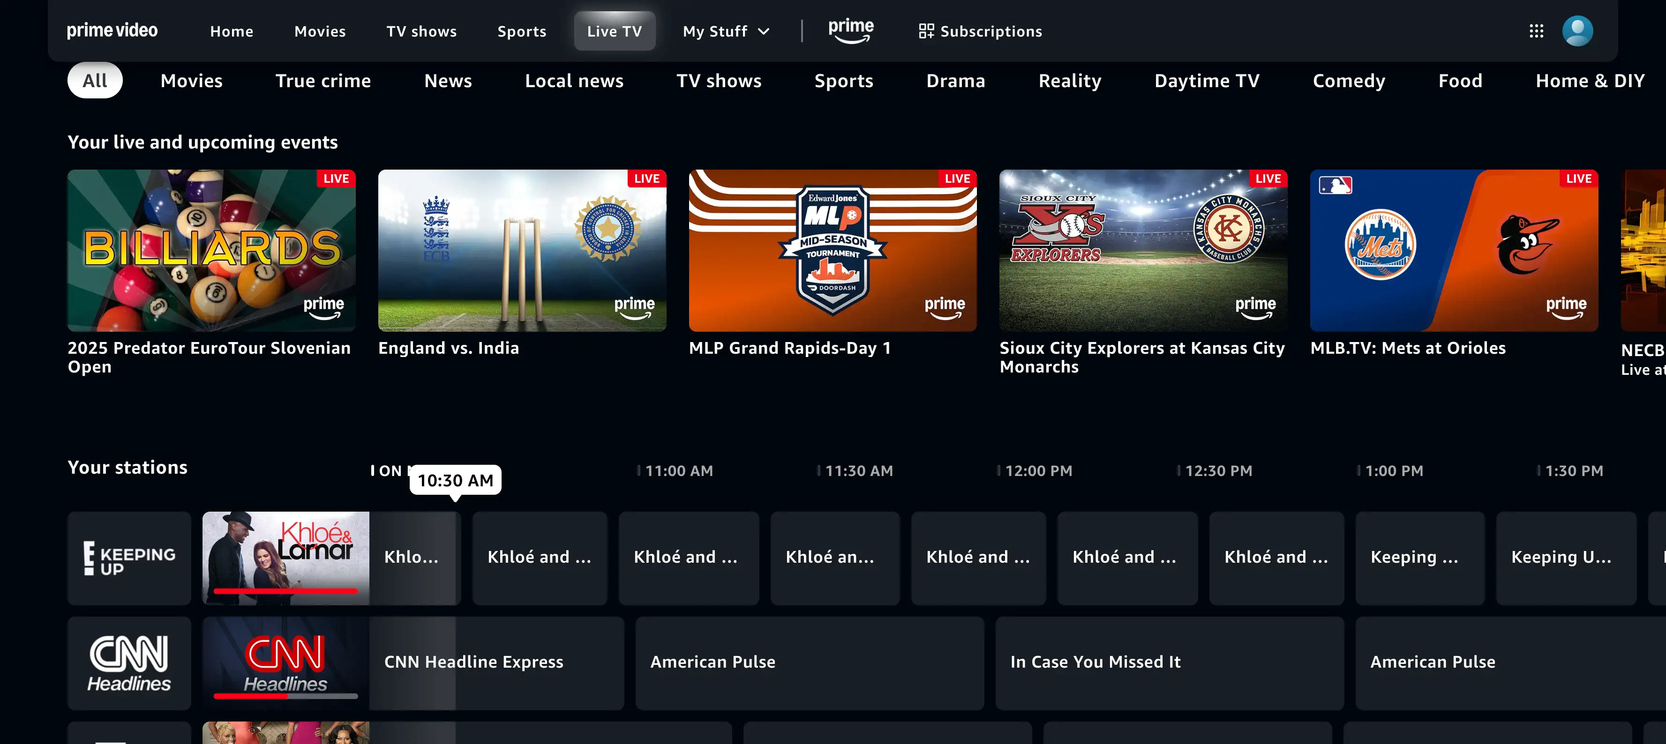This screenshot has width=1666, height=744.
Task: Filter by Comedy category
Action: (x=1349, y=80)
